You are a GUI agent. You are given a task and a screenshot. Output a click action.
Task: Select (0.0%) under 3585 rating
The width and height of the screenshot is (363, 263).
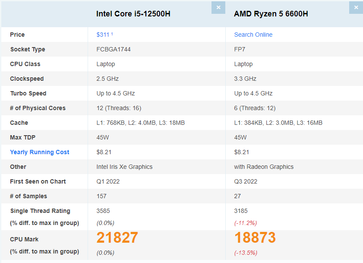click(105, 223)
